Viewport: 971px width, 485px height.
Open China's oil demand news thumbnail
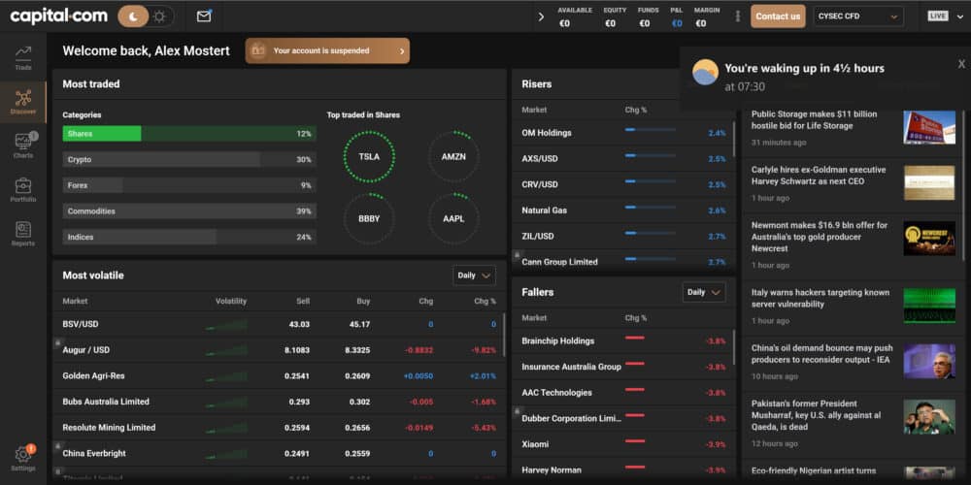pyautogui.click(x=929, y=361)
